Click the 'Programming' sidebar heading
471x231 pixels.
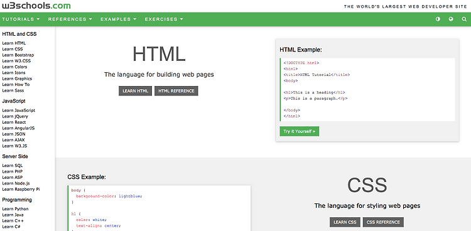(x=17, y=200)
